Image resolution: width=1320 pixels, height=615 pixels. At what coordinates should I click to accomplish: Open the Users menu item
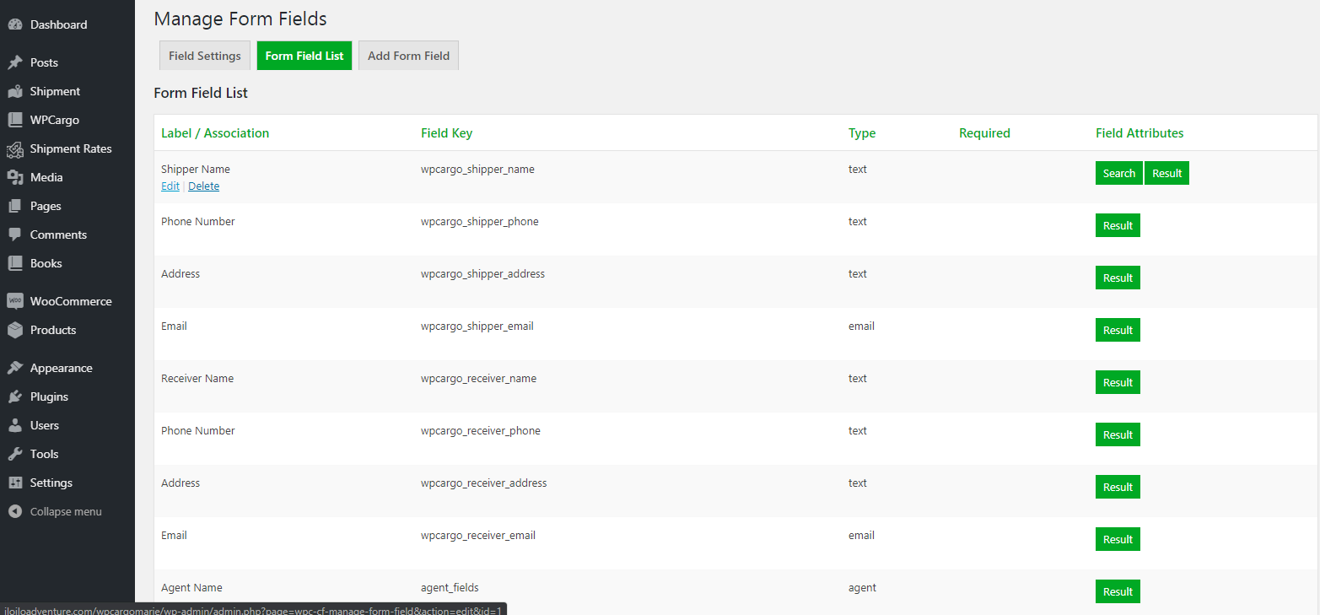(67, 425)
